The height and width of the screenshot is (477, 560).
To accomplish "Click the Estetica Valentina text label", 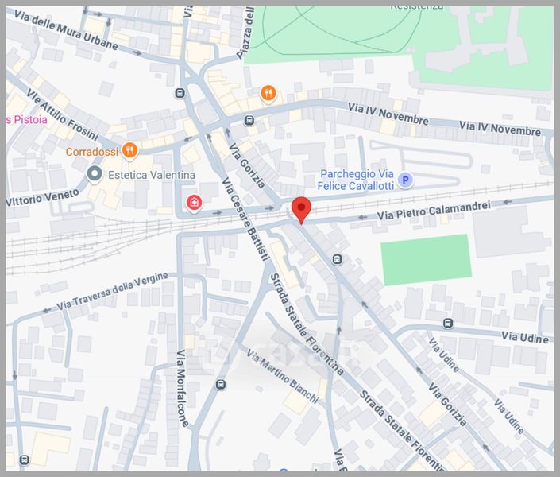I will 152,175.
